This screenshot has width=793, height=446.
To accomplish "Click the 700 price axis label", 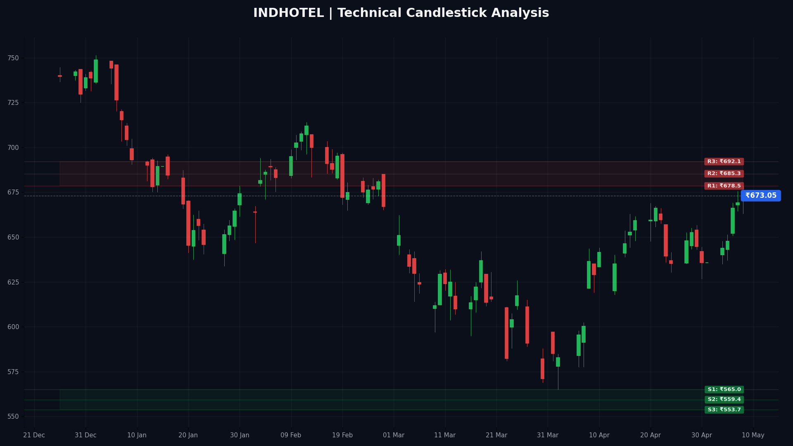I will (x=13, y=148).
